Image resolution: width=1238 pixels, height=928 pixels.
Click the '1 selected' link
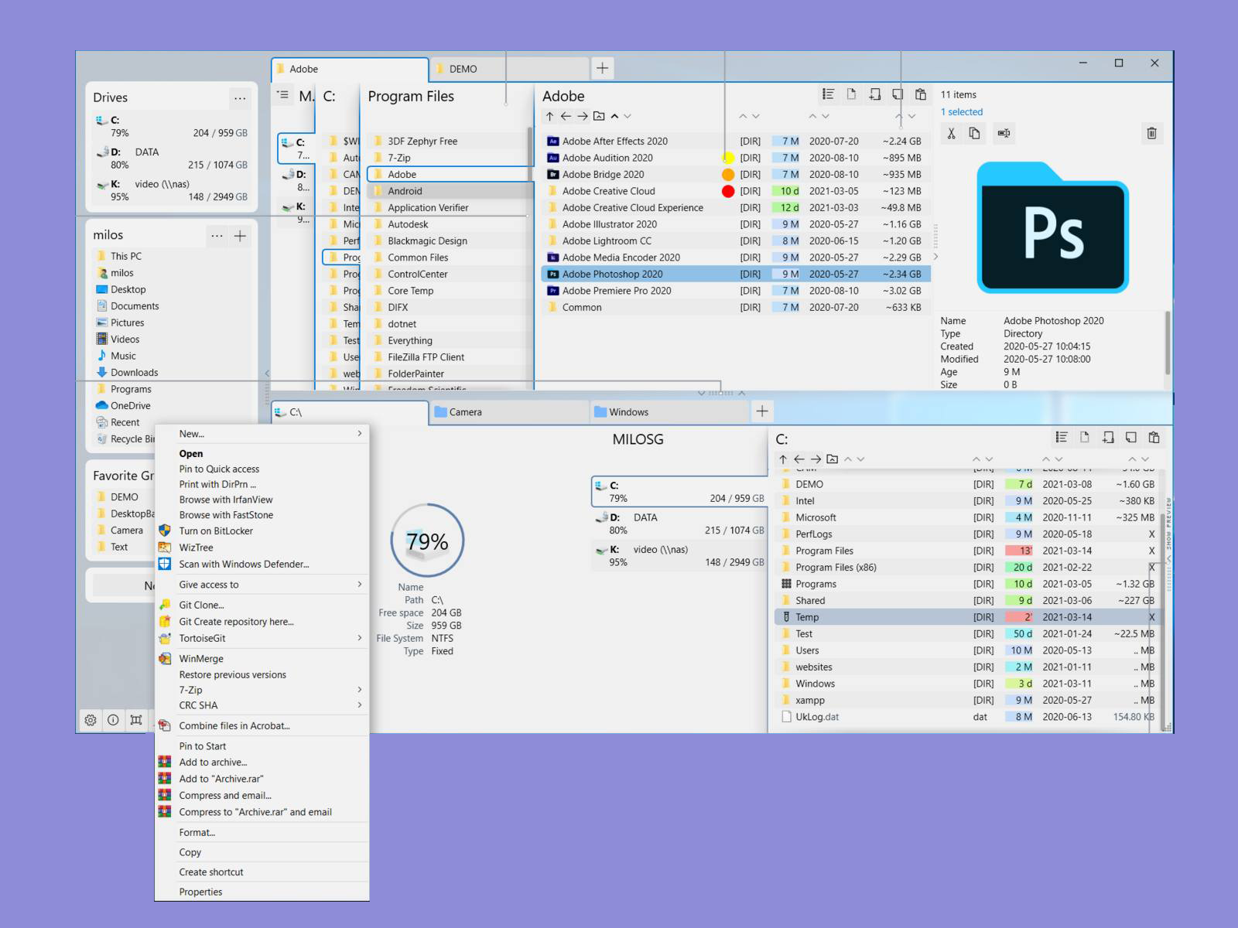point(961,112)
